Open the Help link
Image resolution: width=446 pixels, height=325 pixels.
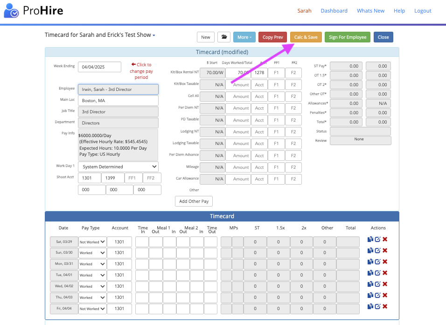pos(399,11)
